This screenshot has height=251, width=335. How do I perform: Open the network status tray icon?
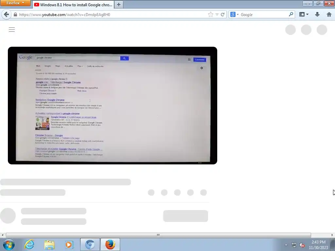(294, 245)
